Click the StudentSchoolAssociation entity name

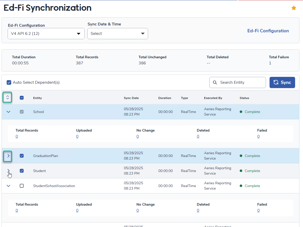(54, 186)
